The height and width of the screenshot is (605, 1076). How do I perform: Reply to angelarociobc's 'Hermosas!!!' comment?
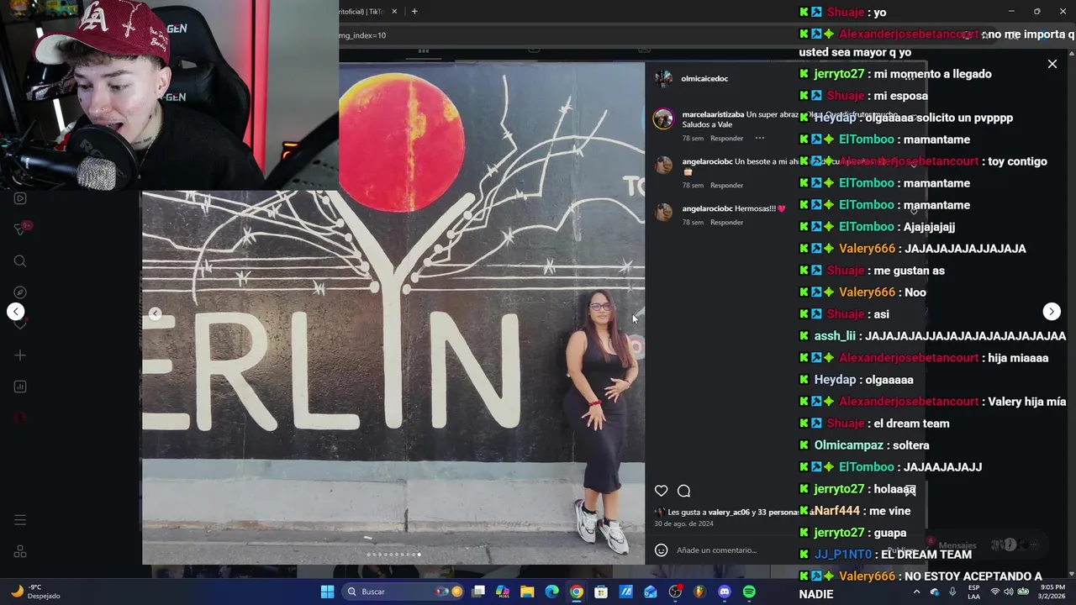[x=727, y=223]
